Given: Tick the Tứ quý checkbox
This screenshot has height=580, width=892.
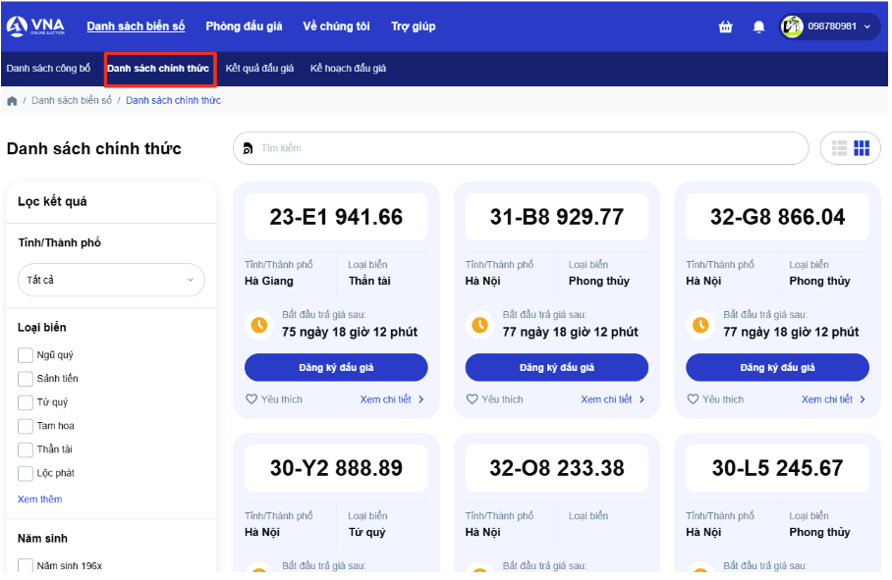Looking at the screenshot, I should 25,402.
